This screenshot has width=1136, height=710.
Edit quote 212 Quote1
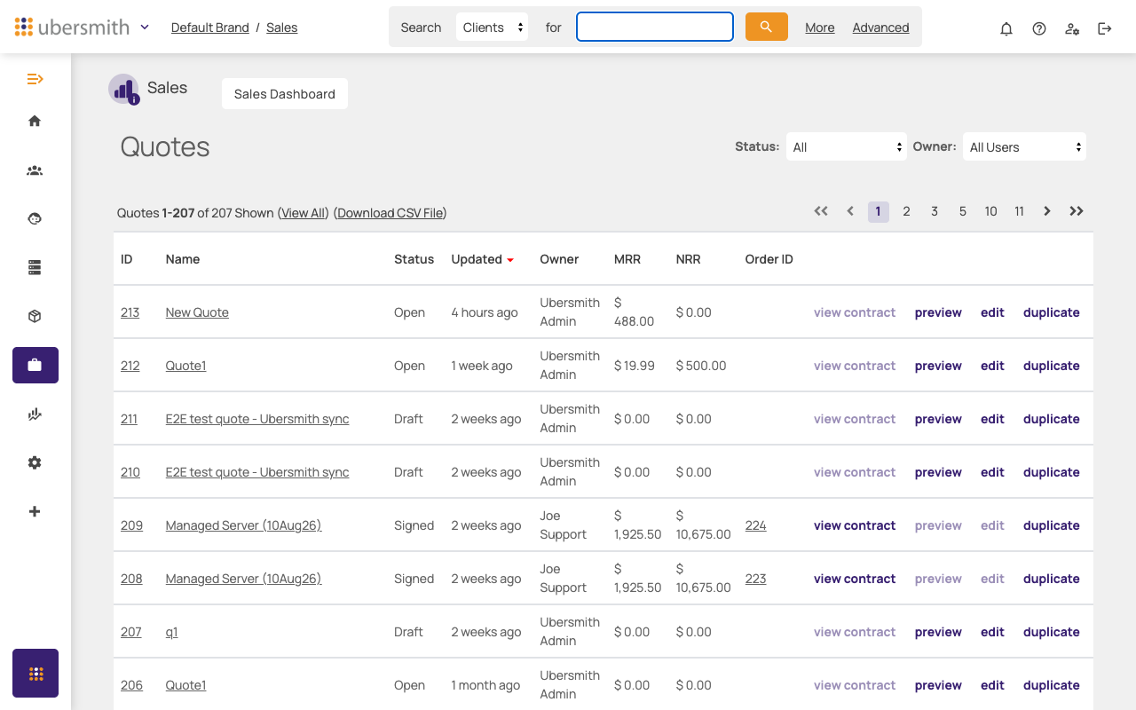pos(992,366)
